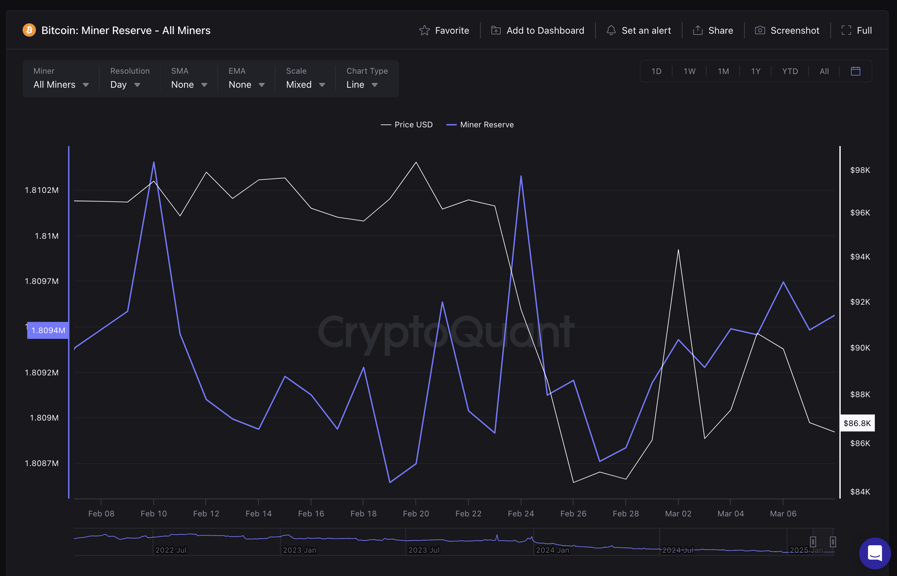
Task: Expand the Chart Type dropdown
Action: coord(361,84)
